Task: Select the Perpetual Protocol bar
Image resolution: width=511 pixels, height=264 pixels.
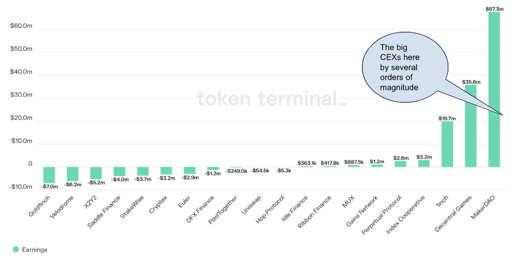Action: coord(401,163)
